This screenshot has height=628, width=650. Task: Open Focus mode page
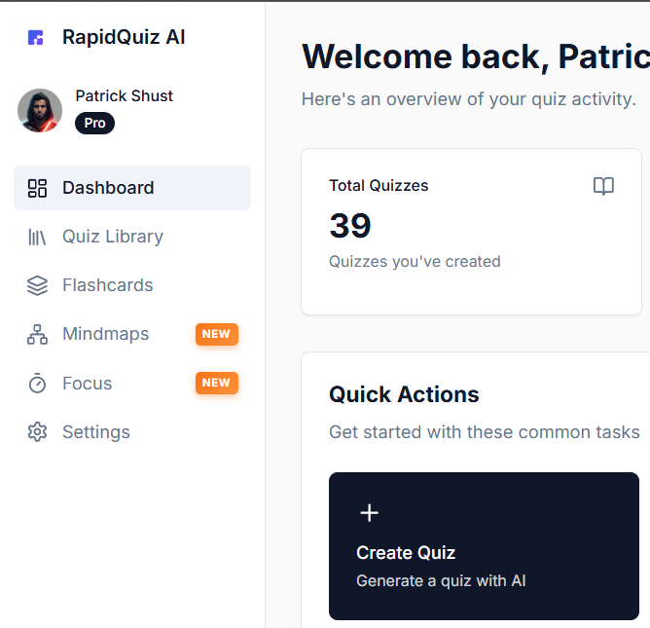[88, 384]
